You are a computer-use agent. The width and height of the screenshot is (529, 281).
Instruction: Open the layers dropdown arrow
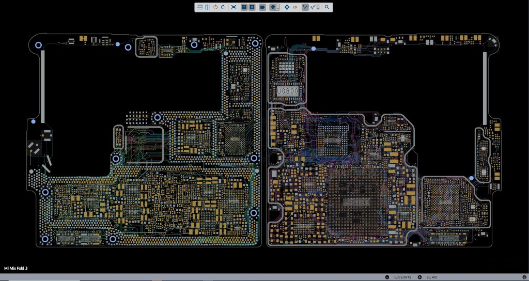pos(278,7)
